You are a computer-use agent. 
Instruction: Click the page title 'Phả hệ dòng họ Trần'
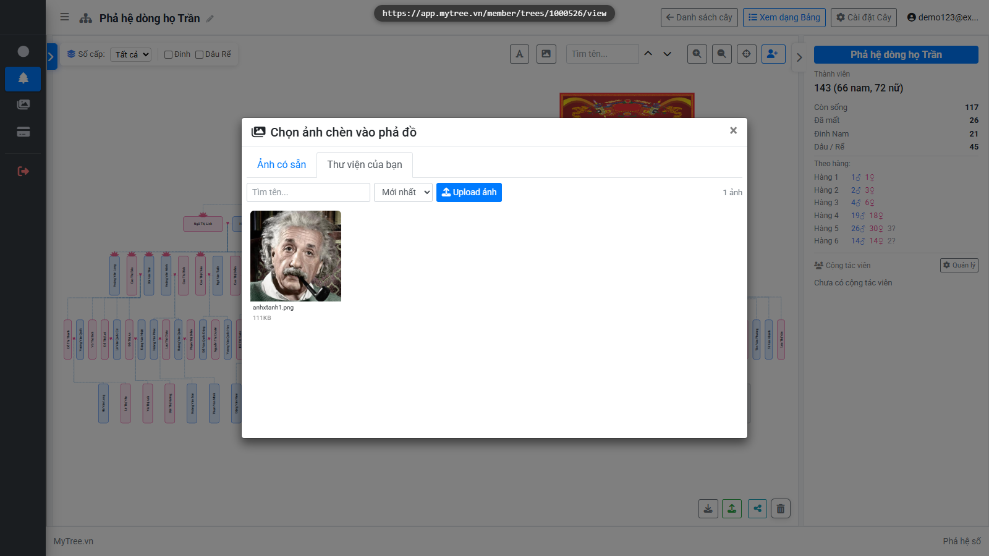pos(150,19)
